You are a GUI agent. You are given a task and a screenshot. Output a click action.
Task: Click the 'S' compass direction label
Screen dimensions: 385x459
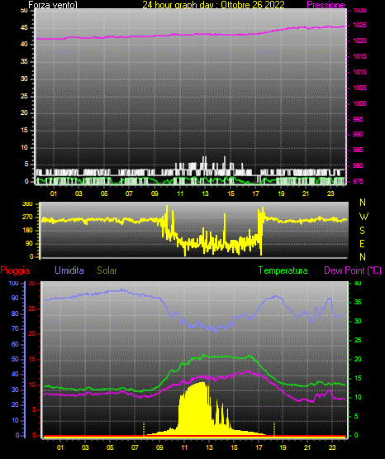363,231
